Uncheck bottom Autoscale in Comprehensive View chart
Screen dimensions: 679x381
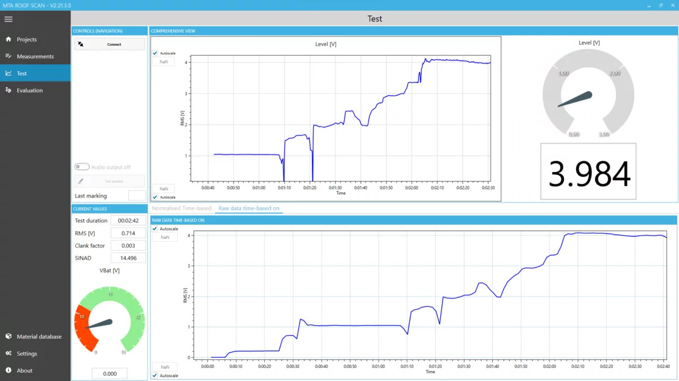(155, 197)
